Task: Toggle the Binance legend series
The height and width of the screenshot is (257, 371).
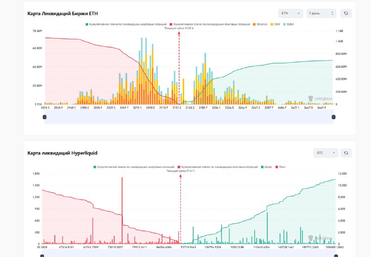Action: (261, 24)
